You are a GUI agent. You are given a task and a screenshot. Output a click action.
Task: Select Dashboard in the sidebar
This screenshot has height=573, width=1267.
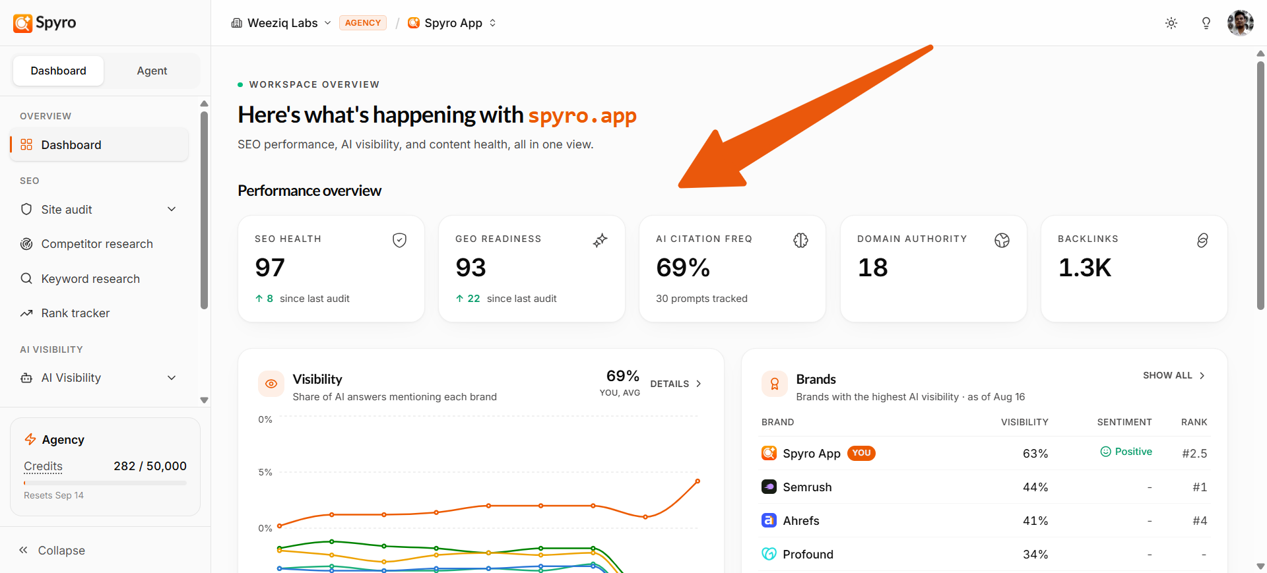99,145
